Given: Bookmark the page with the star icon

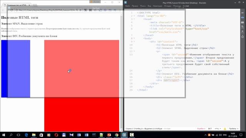Looking at the screenshot, I should point(80,10).
